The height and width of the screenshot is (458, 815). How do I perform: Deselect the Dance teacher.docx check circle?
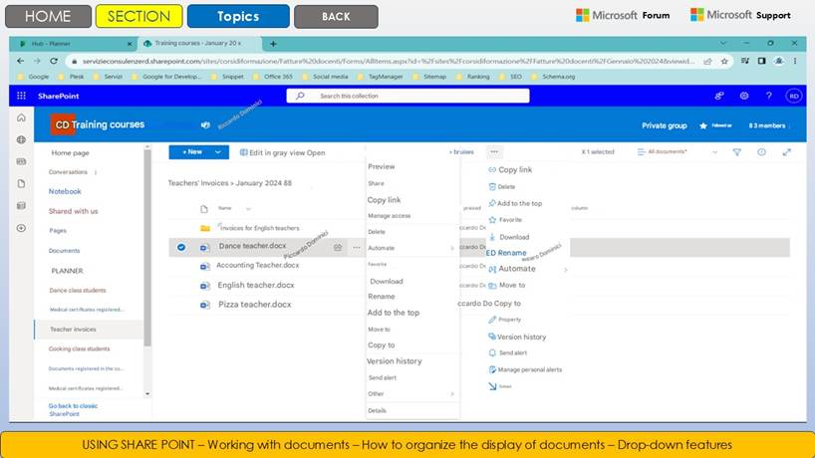coord(181,247)
